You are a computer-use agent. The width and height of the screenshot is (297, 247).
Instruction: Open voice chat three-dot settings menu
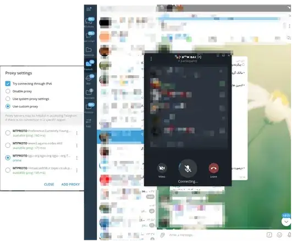151,59
